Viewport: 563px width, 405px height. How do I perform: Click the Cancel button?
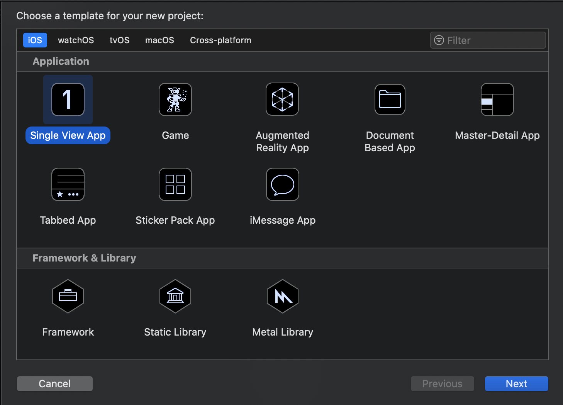55,384
